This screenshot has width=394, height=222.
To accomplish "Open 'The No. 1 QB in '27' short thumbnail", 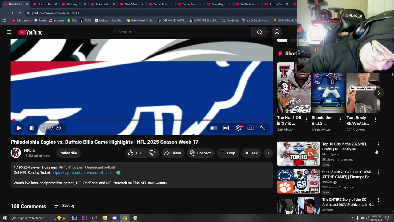I will [x=293, y=88].
